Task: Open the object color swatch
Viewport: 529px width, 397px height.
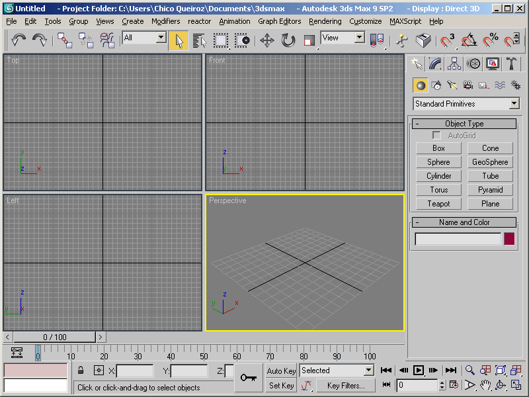Action: (x=509, y=239)
